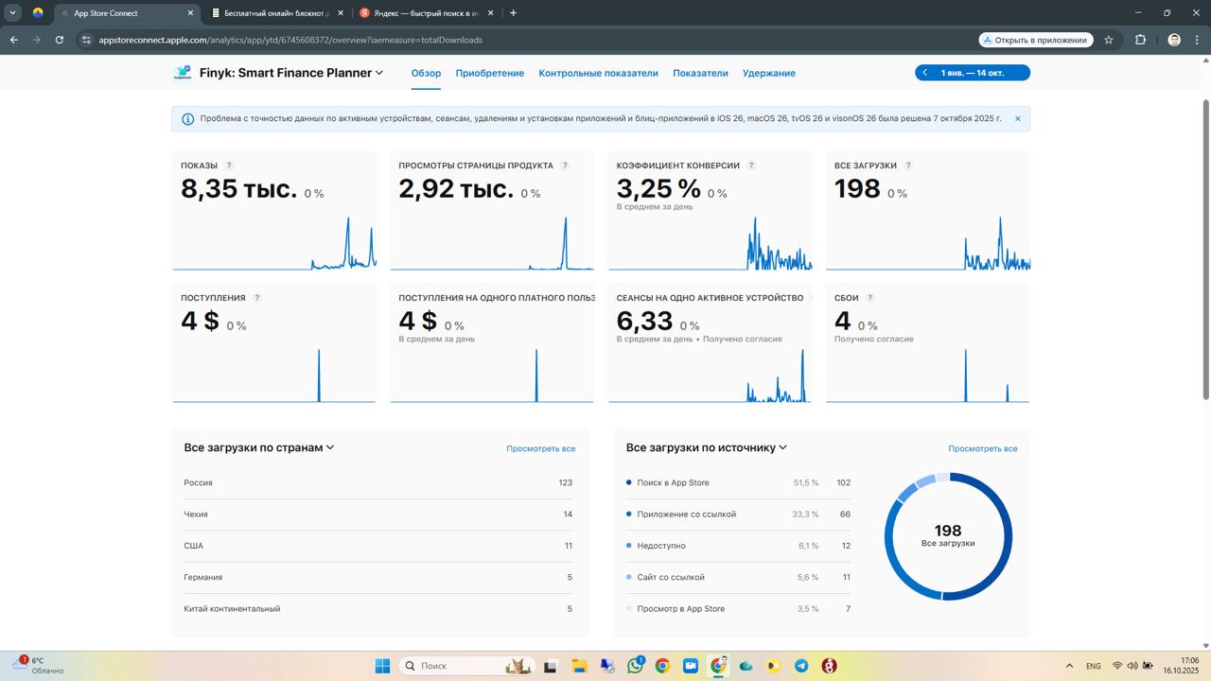1211x681 pixels.
Task: Open the Все загрузки по источнику dropdown
Action: pos(781,447)
